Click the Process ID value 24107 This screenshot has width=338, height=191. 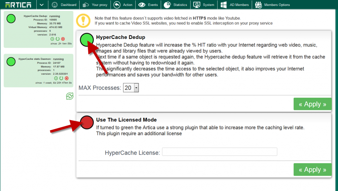[x=57, y=63]
